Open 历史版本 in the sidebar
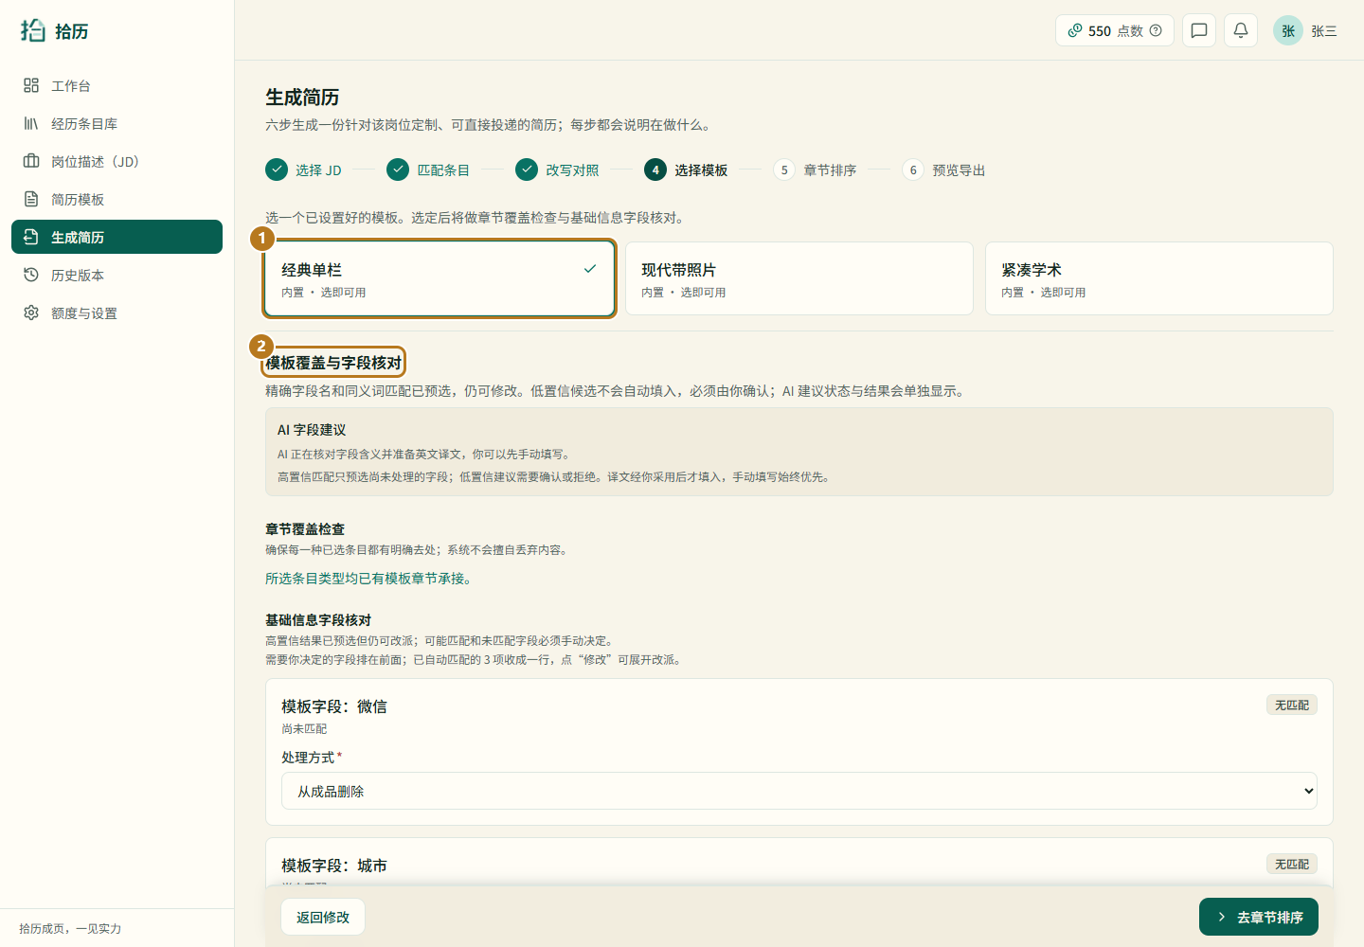This screenshot has width=1364, height=947. point(117,275)
